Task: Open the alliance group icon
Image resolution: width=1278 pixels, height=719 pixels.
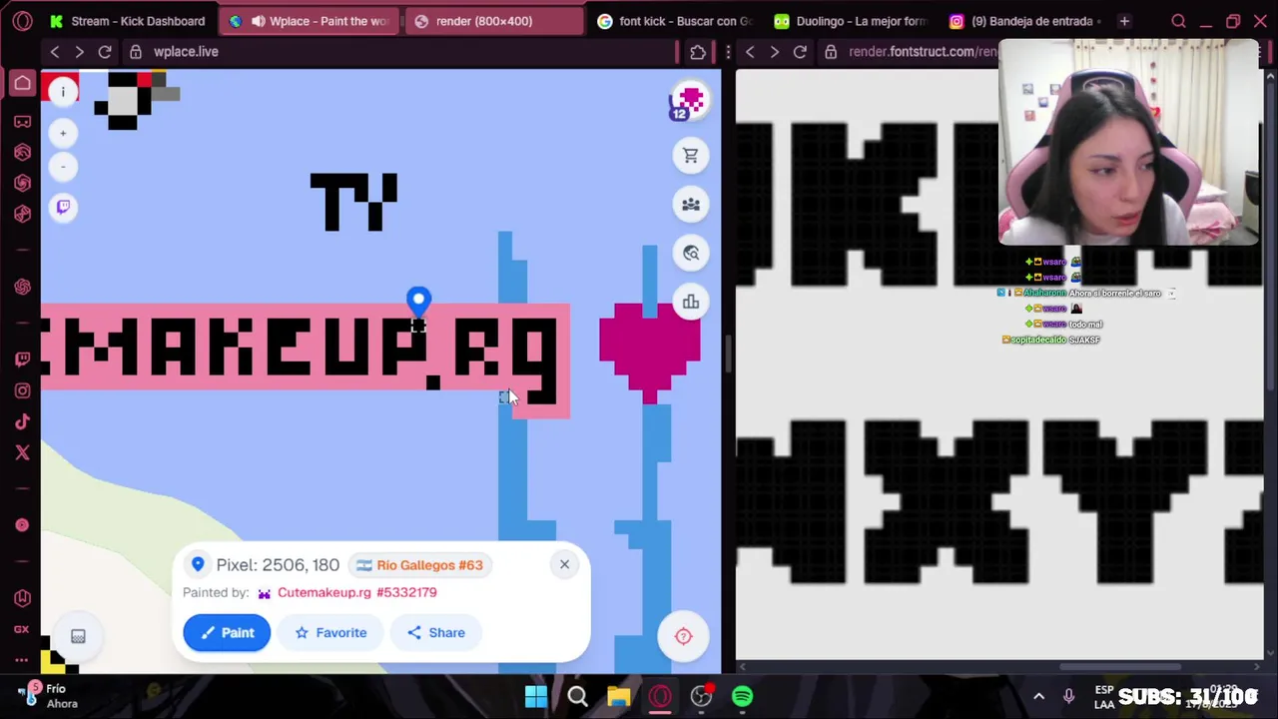Action: click(691, 205)
